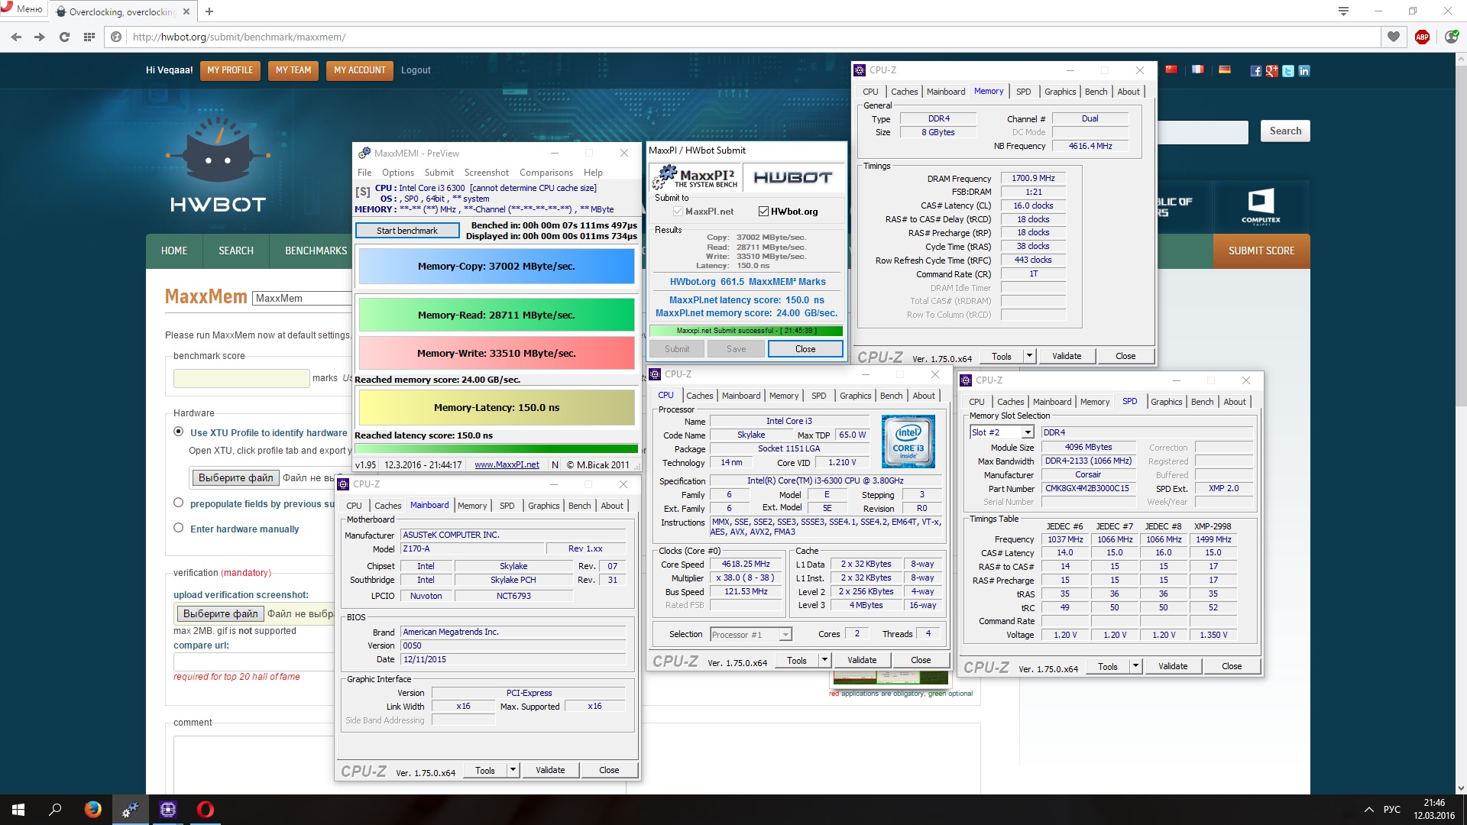Expand Tools arrow in CPU-Z CPU window
This screenshot has height=825, width=1467.
coord(824,660)
